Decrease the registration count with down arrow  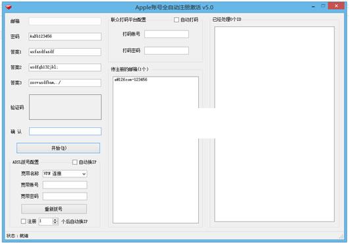[x=55, y=223]
